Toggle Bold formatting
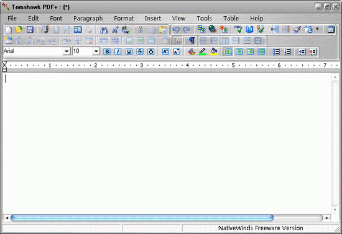The width and height of the screenshot is (342, 234). point(107,52)
